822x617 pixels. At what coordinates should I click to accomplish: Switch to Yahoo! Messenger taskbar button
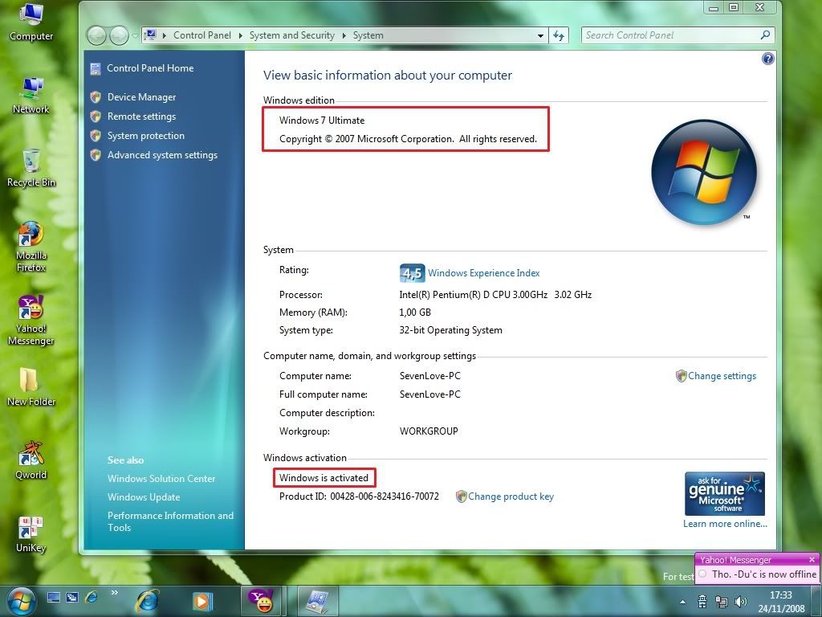[x=261, y=601]
